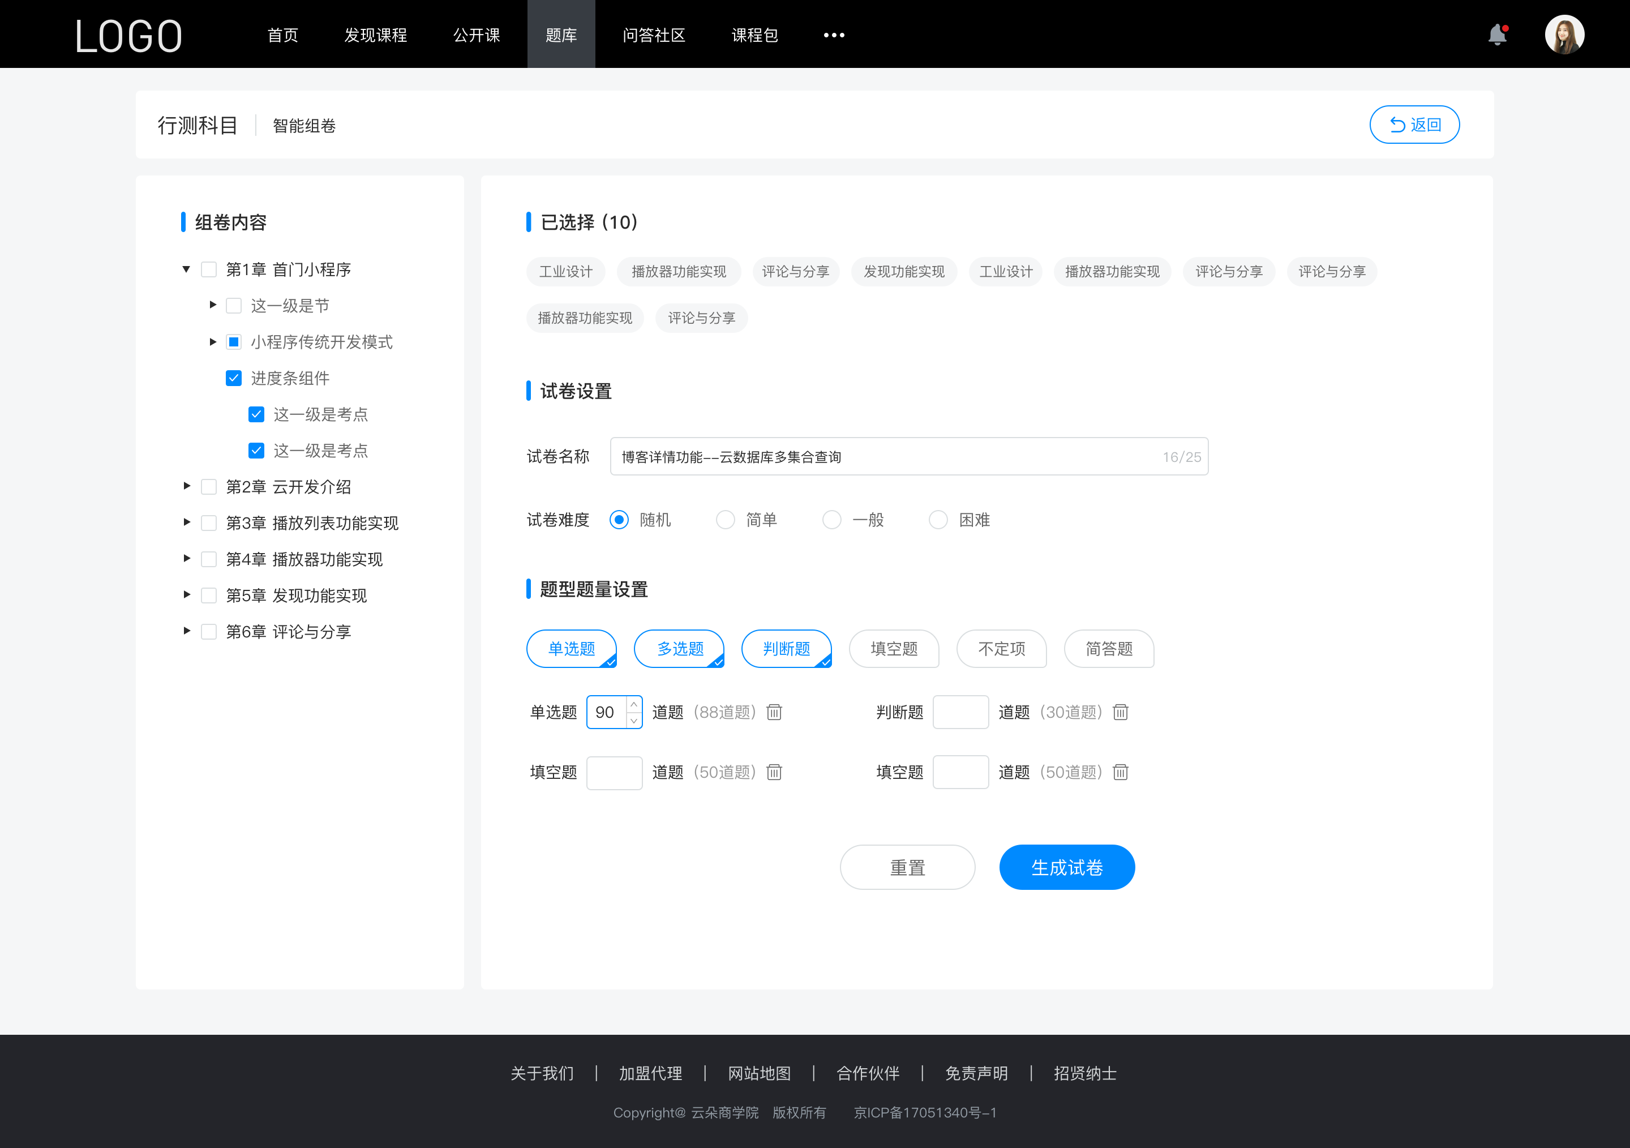Click the 重置 button

906,866
